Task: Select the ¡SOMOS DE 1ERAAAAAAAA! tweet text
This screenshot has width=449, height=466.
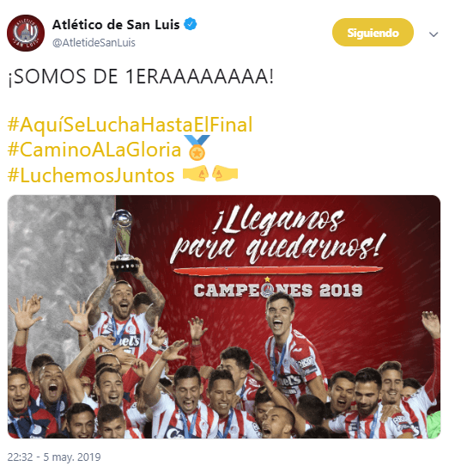Action: 141,77
